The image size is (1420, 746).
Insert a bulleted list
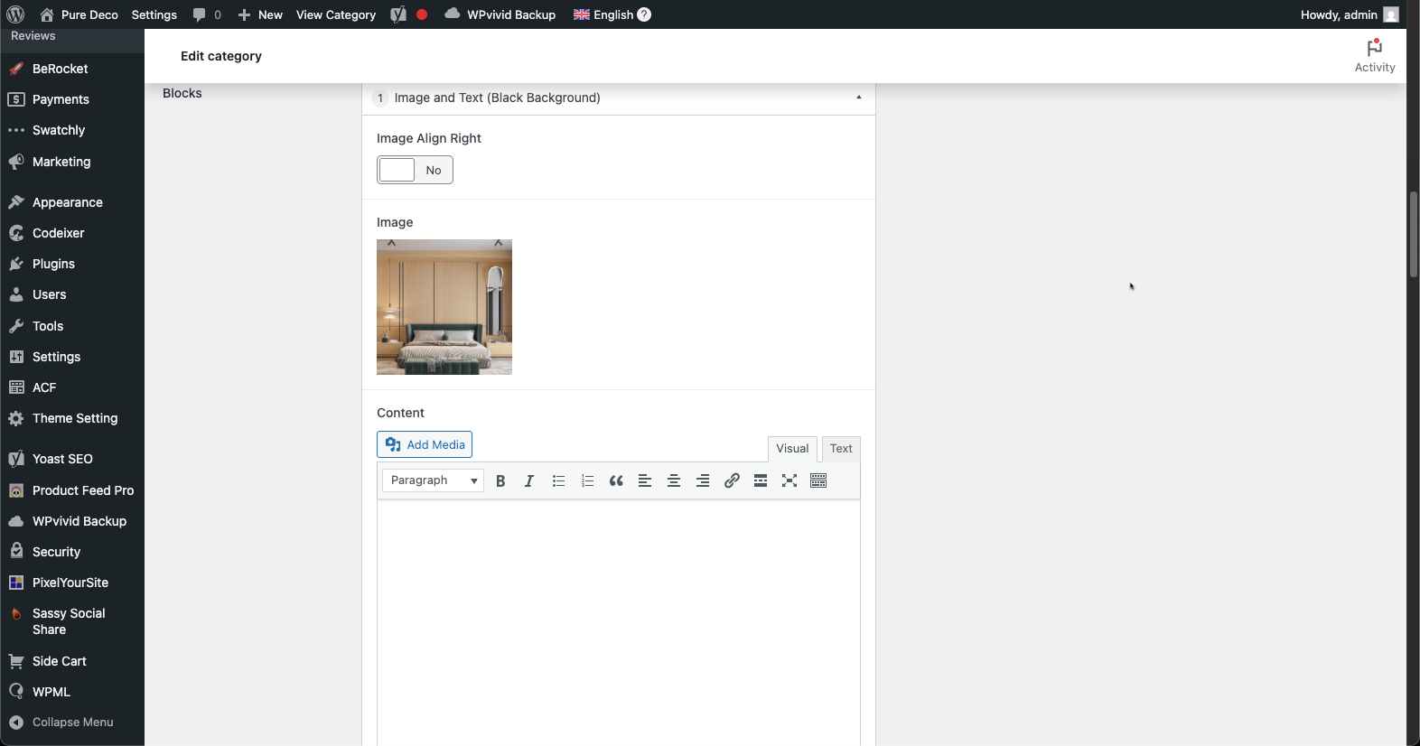pyautogui.click(x=558, y=481)
